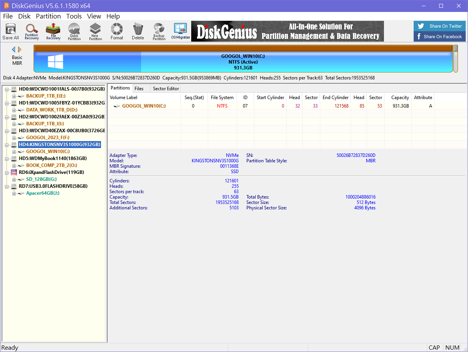Go to next disk arrow
The height and width of the screenshot is (352, 468).
tap(20, 49)
